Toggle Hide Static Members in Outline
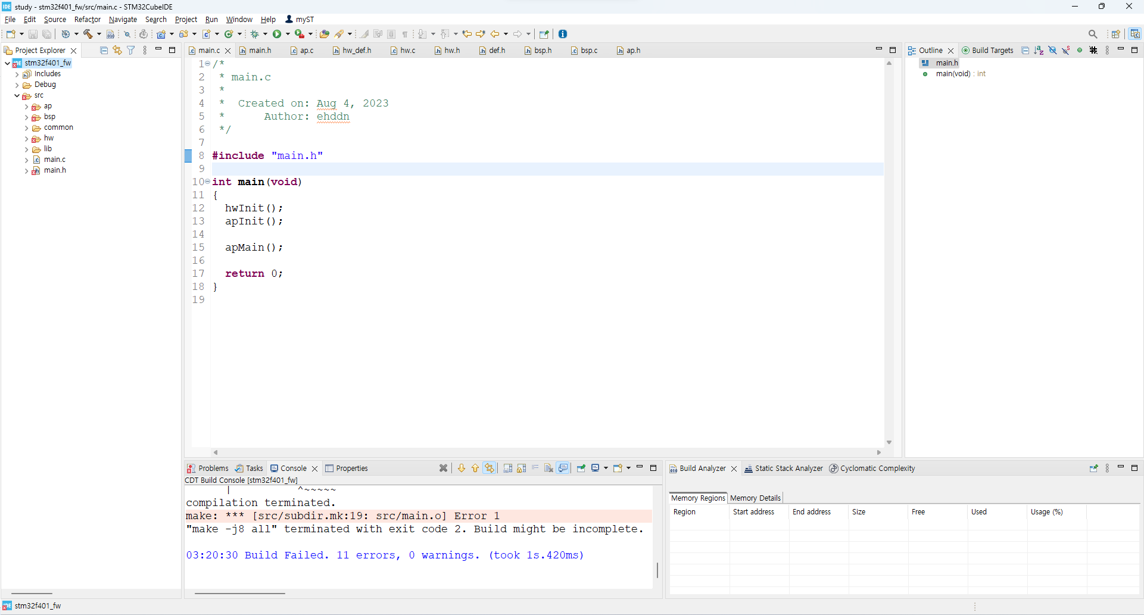Screen dimensions: 1144x615 1066,51
